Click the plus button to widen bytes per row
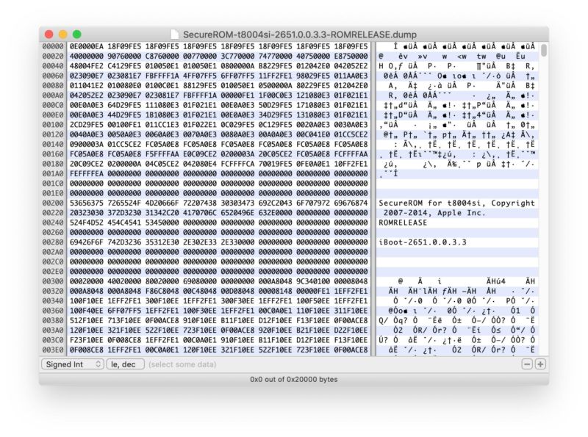This screenshot has width=588, height=437. (539, 364)
